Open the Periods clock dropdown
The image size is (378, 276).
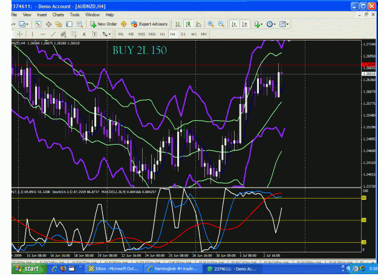(271, 24)
